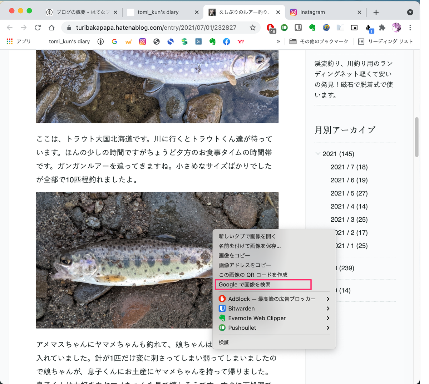Open the Chrome three-dot menu

coord(410,28)
